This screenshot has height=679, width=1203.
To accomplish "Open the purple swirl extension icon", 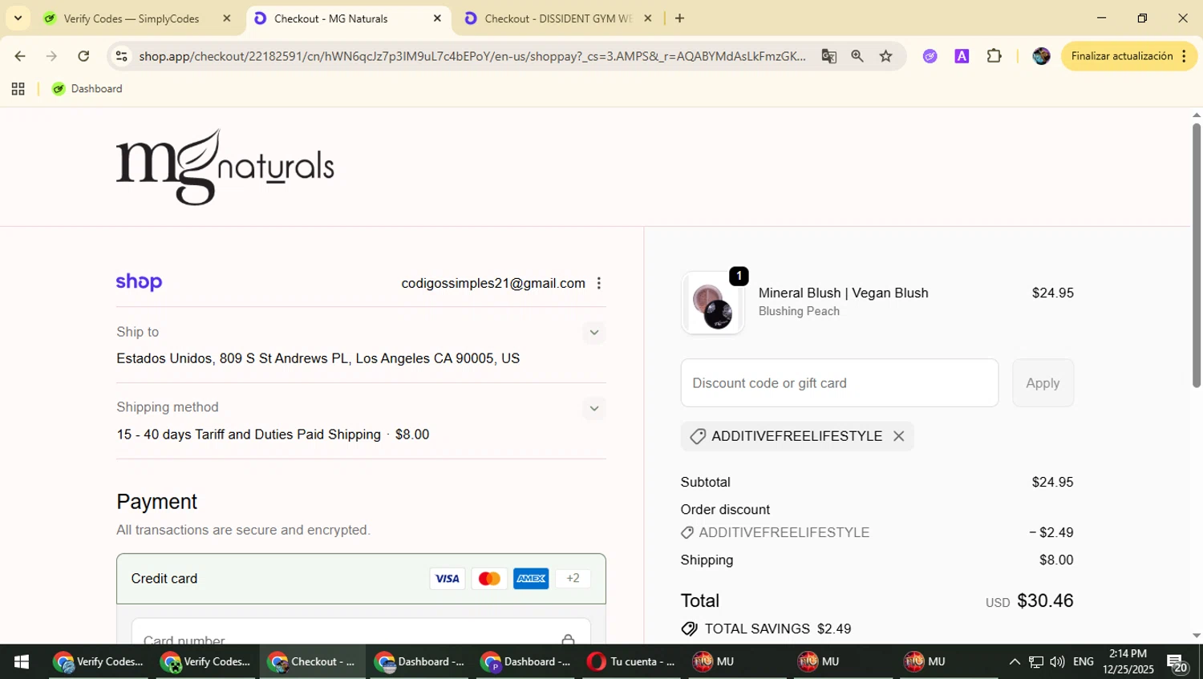I will tap(930, 56).
